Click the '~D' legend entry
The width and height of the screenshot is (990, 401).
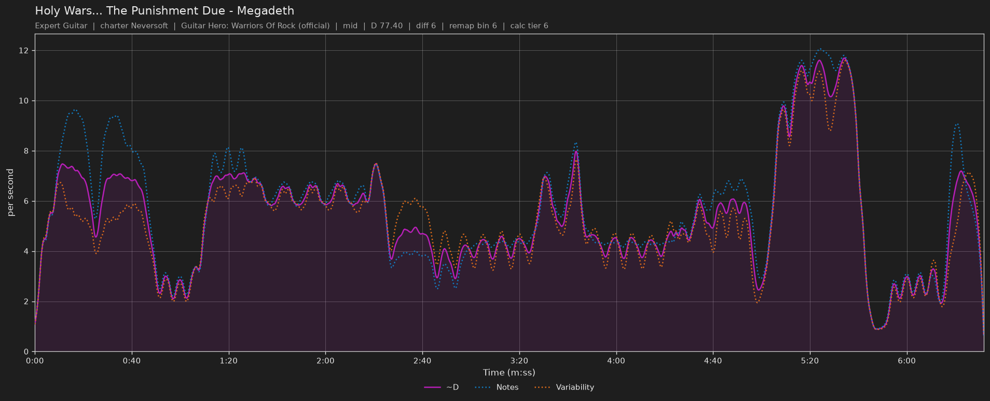(442, 388)
